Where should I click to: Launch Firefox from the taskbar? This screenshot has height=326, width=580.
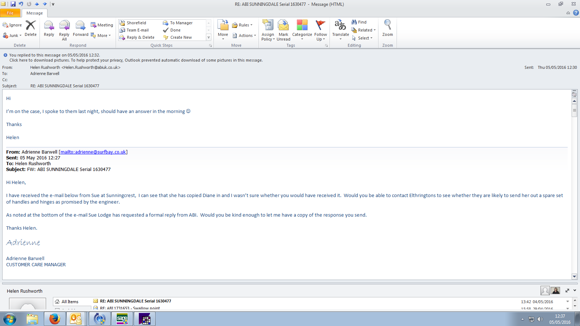(x=54, y=319)
